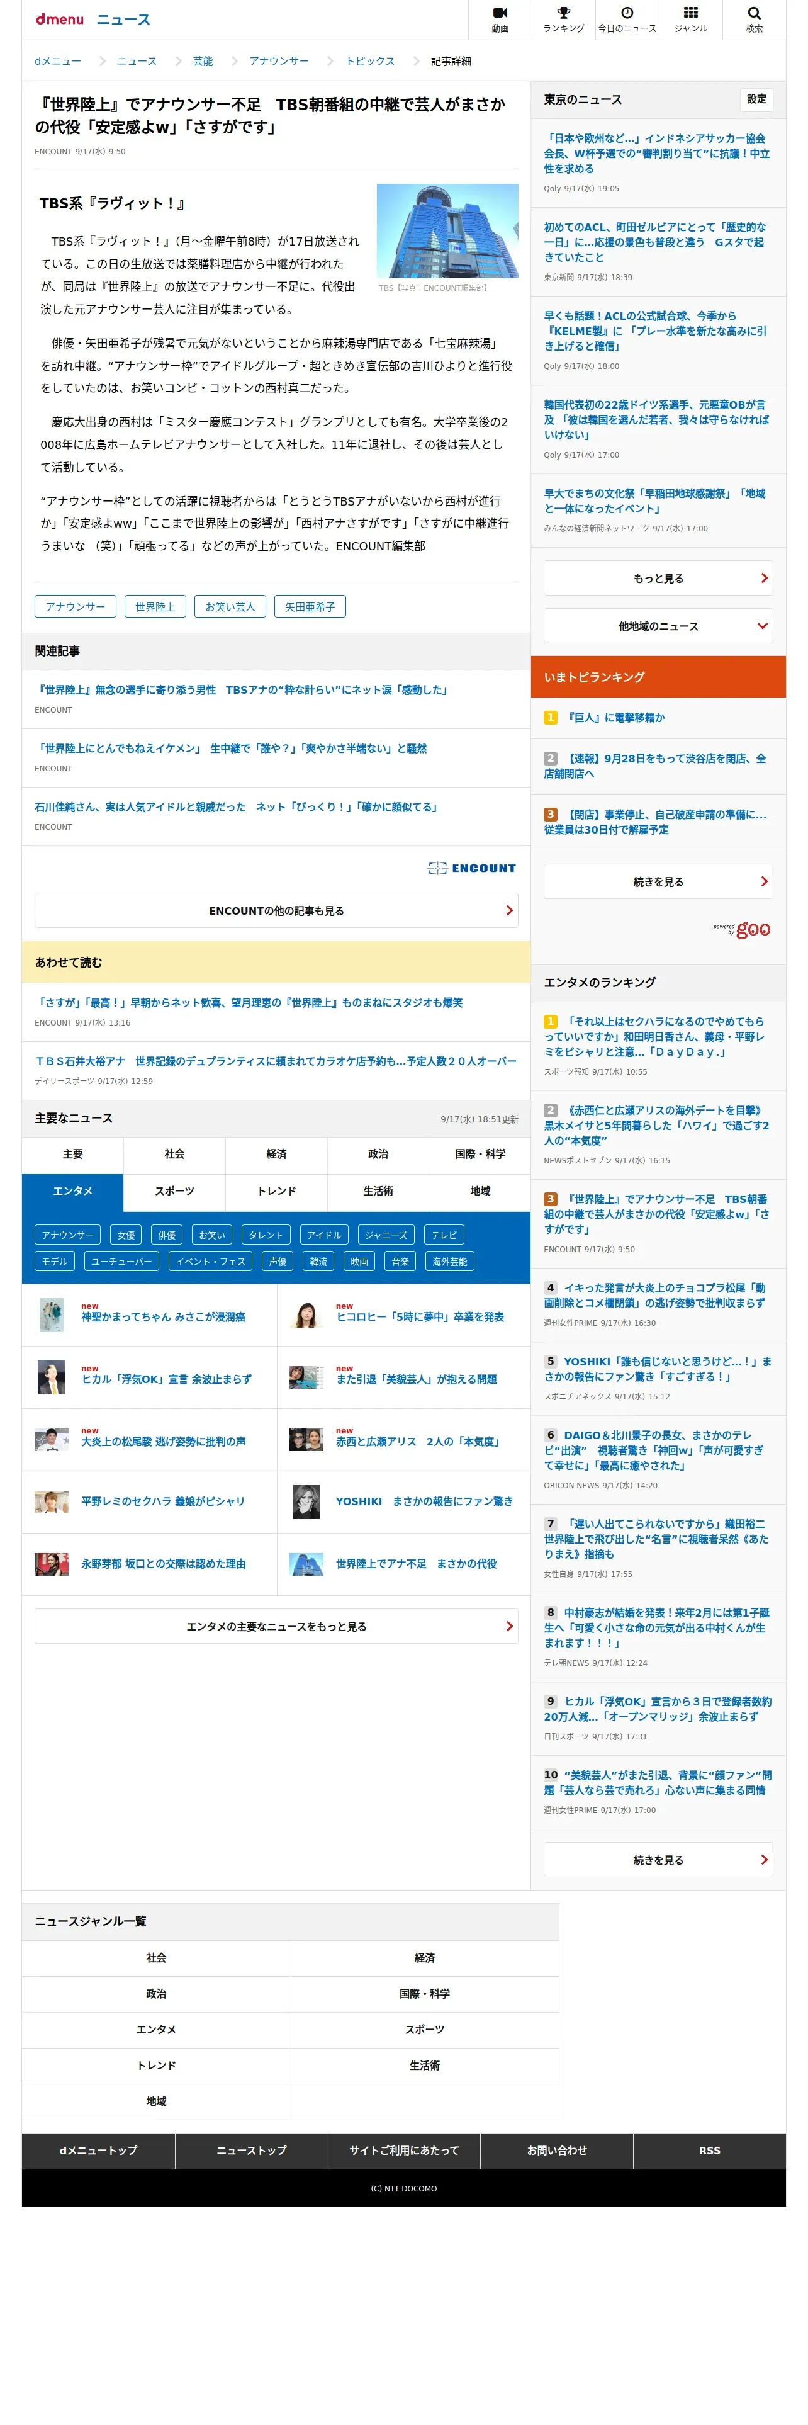This screenshot has height=2425, width=808.
Task: Open 世界陸上でアナ不足 まさかの代役
Action: tap(417, 1564)
